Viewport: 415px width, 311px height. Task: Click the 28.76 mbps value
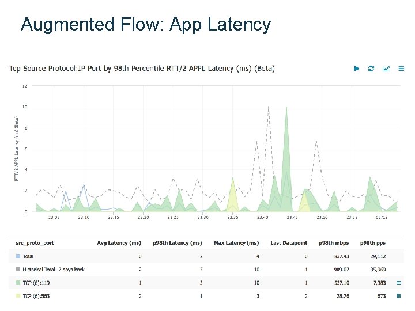[x=343, y=296]
